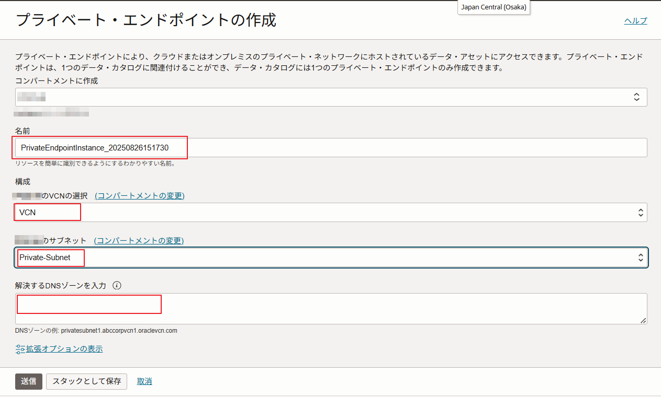Viewport: 661px width, 397px height.
Task: Open the ヘルプ help link
Action: click(635, 21)
